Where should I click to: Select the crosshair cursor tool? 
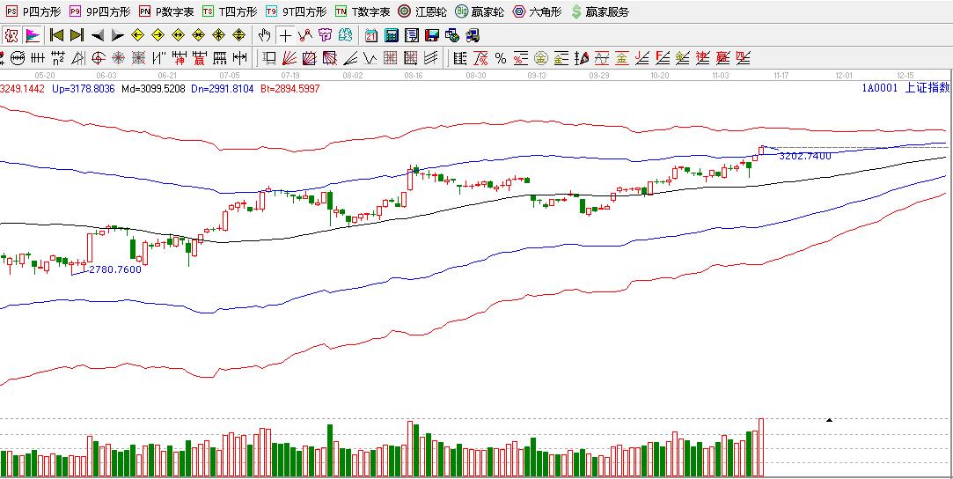(x=286, y=36)
